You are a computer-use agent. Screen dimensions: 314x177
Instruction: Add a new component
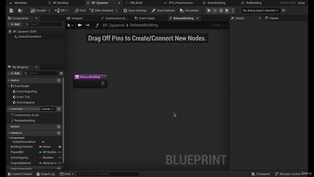[x=15, y=24]
